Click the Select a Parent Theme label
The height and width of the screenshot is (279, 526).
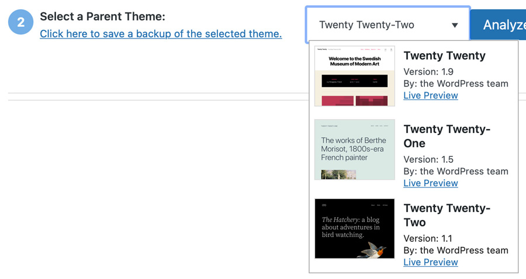102,17
